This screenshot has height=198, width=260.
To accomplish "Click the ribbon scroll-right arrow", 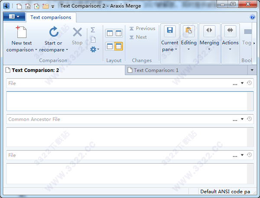I will pyautogui.click(x=254, y=43).
